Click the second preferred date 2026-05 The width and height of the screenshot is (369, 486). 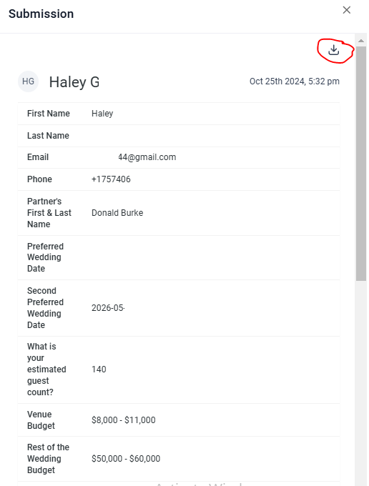click(108, 308)
